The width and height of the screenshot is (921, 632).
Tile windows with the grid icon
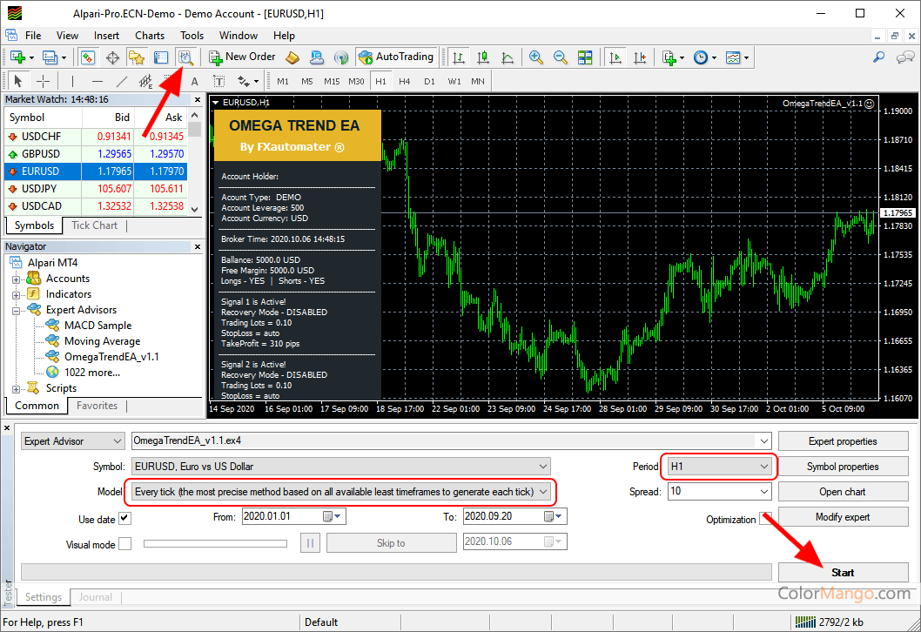585,57
